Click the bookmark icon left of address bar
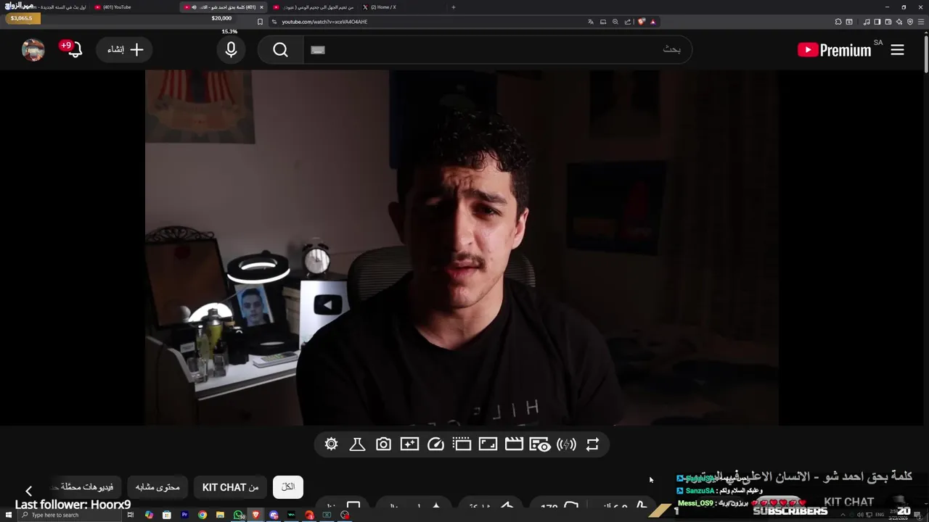Viewport: 929px width, 522px height. (260, 22)
